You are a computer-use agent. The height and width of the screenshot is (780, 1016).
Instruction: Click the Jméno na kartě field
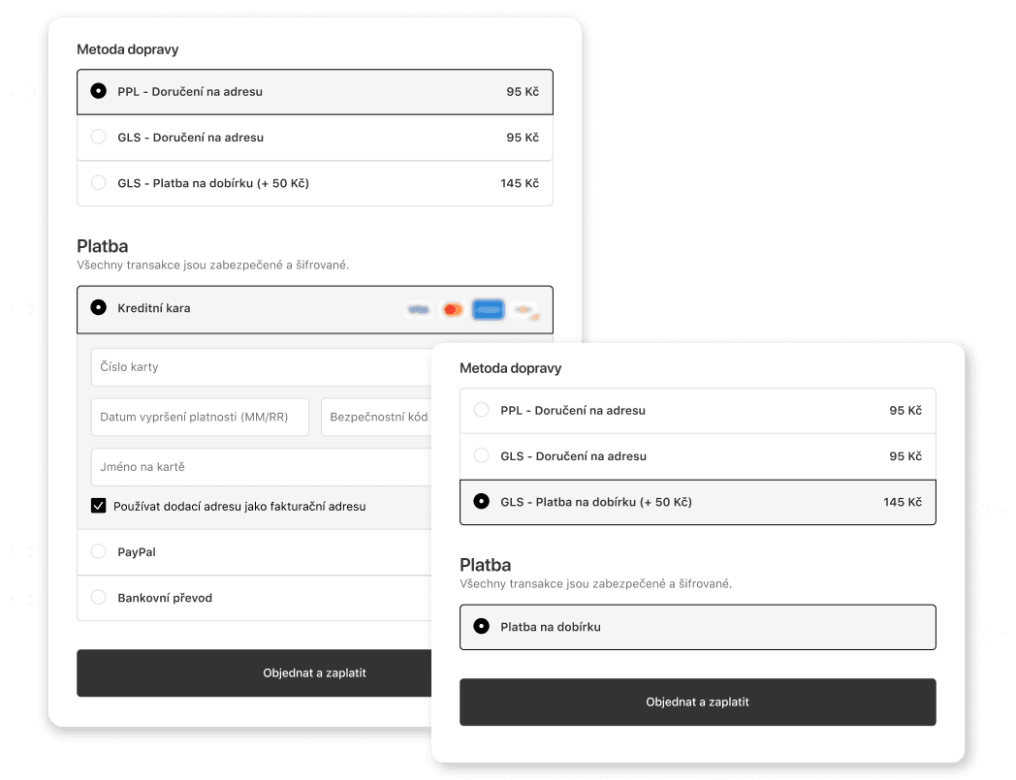(261, 466)
